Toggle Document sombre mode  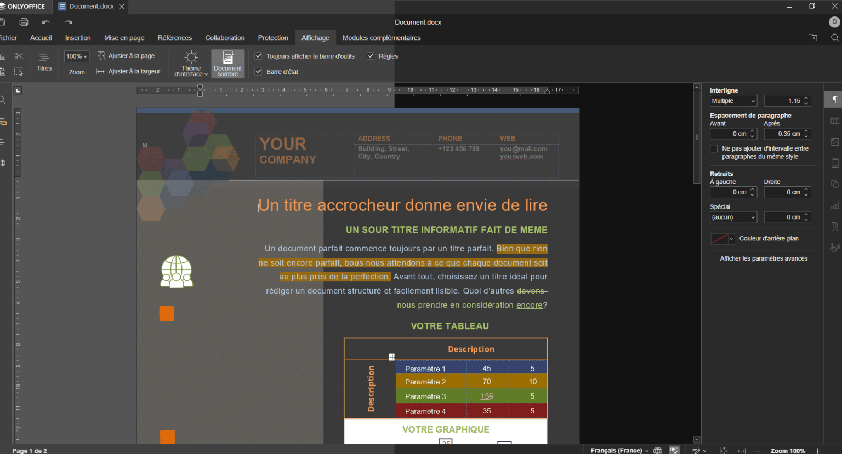(x=227, y=63)
